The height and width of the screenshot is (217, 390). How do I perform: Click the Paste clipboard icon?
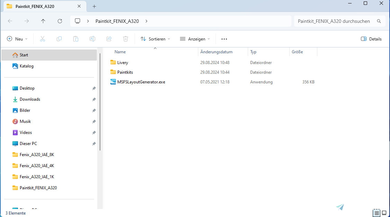76,39
